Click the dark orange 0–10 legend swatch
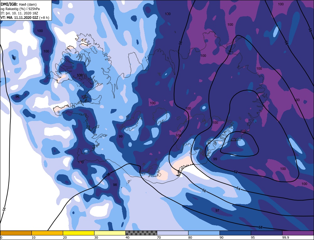 point(16,233)
